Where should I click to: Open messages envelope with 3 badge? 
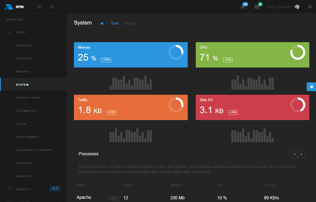tap(257, 7)
